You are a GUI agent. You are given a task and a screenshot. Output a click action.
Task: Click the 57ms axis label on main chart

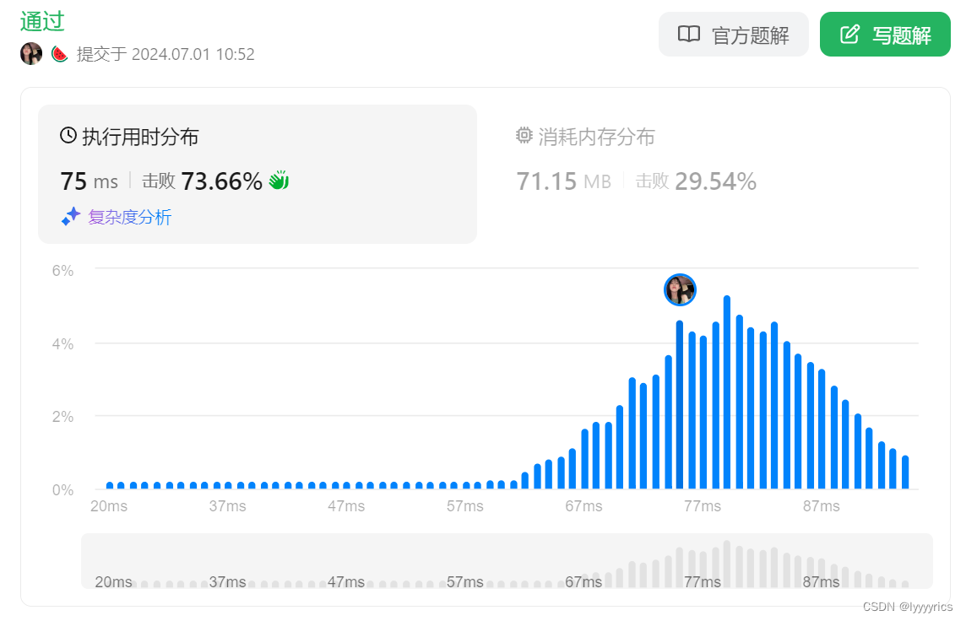(x=465, y=506)
